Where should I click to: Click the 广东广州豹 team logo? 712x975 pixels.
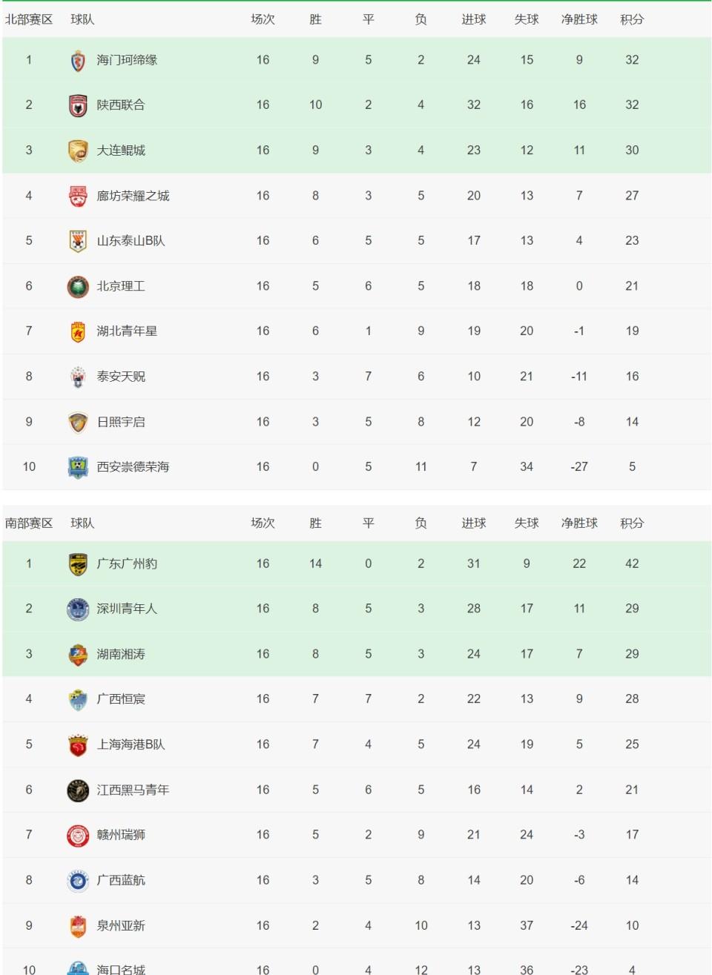point(78,564)
